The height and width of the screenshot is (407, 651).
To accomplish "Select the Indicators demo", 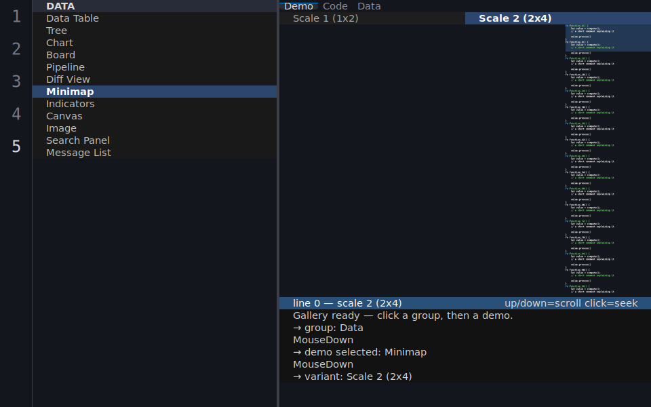I will [x=155, y=104].
